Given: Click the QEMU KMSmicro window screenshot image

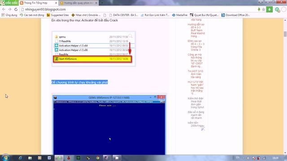Looking at the screenshot, I should click(109, 125).
